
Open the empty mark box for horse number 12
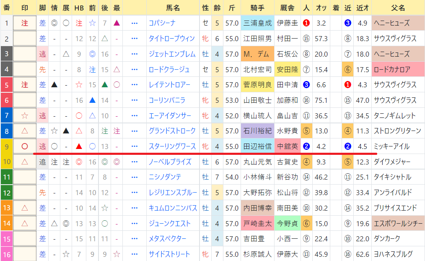coord(25,193)
